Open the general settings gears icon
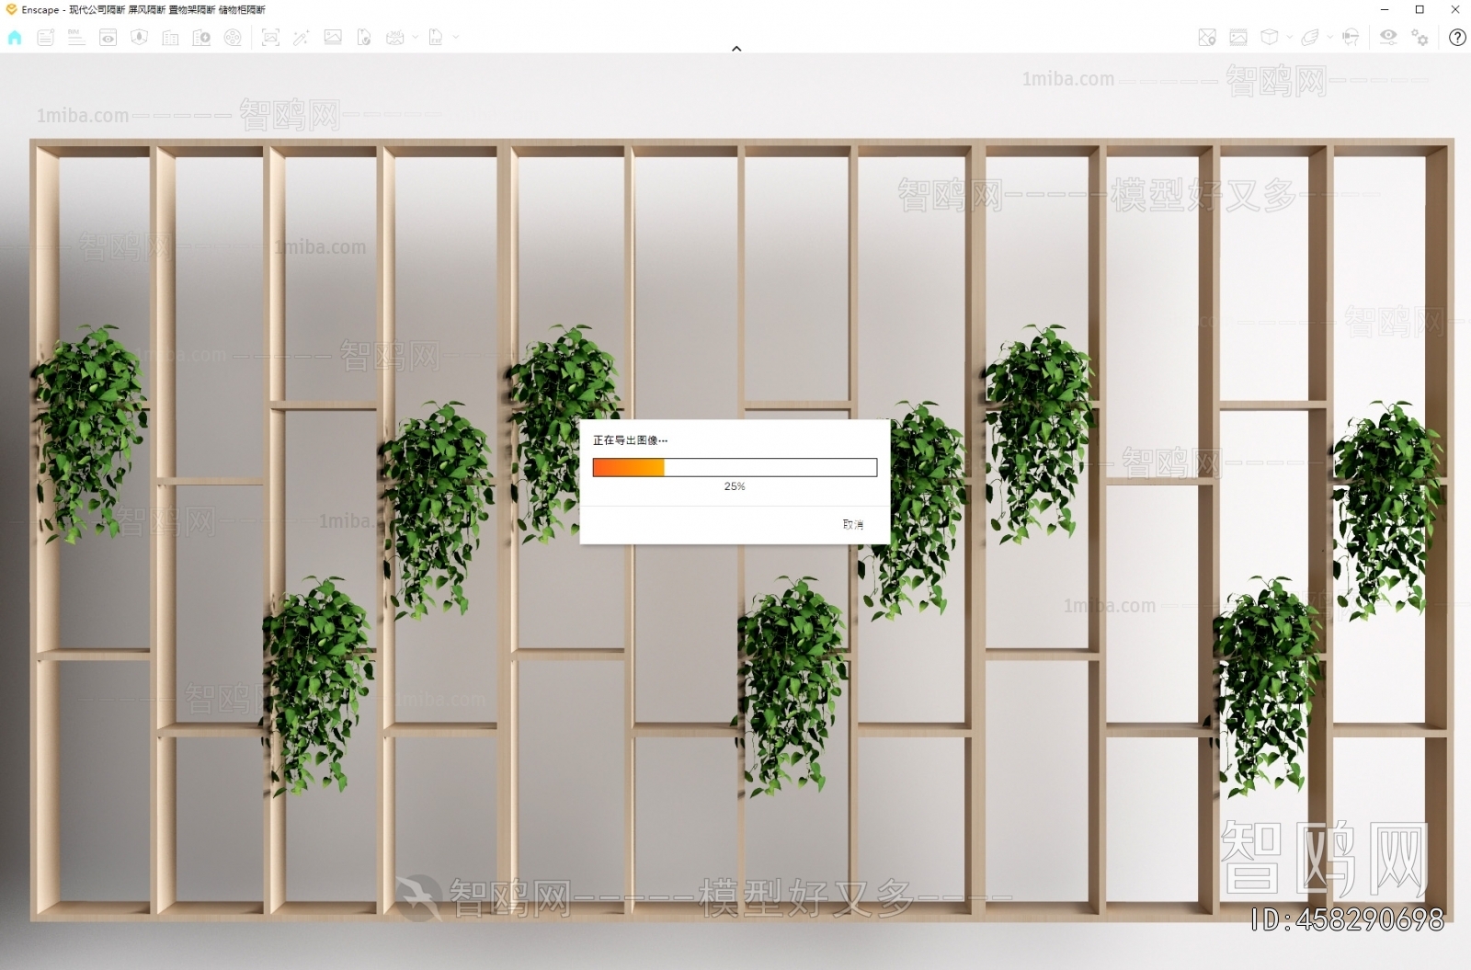Screen dimensions: 1471x970 click(x=1419, y=38)
